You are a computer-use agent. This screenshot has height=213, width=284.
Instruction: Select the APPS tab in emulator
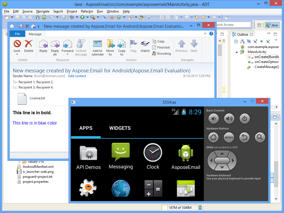pyautogui.click(x=86, y=128)
